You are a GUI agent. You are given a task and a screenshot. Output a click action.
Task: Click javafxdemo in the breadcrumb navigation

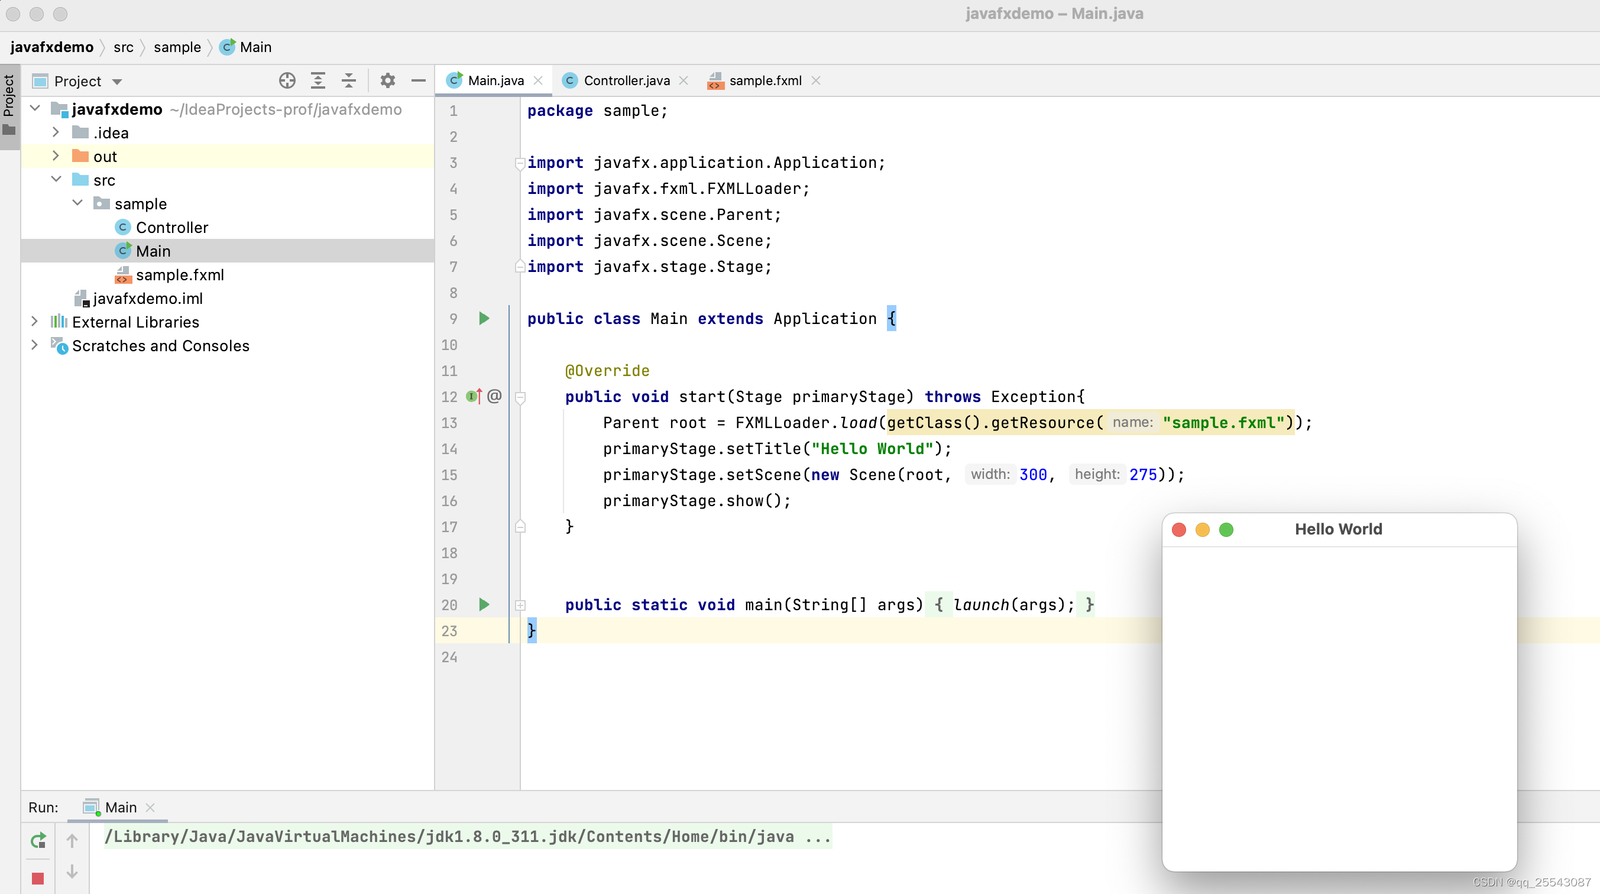pos(53,47)
